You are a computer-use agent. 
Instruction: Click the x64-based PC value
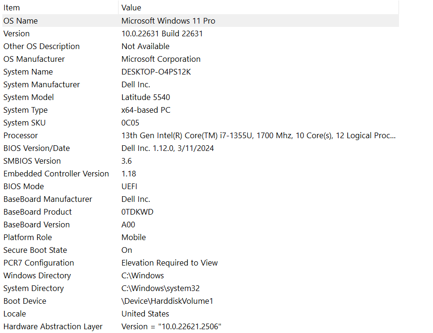pos(146,110)
